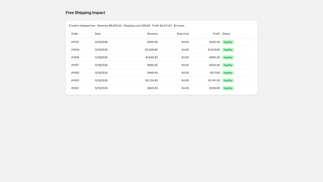Click the Ship Cost column header

(183, 34)
